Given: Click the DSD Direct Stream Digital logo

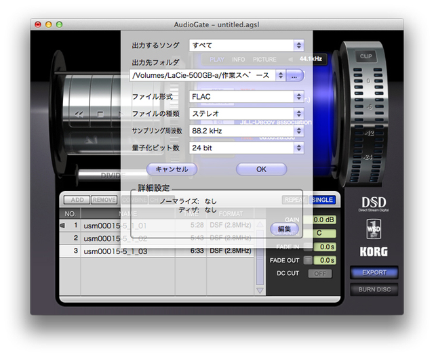Looking at the screenshot, I should (374, 203).
